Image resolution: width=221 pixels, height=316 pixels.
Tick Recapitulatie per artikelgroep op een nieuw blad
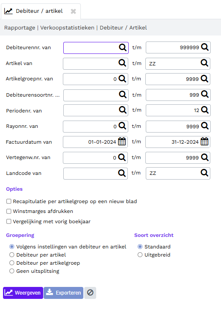9,201
